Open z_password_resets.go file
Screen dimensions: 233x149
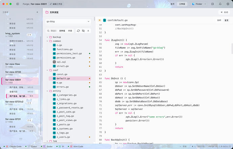(70, 108)
